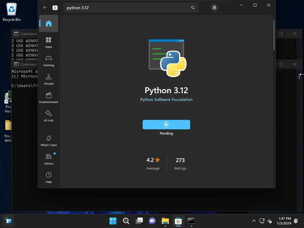Minimize the Microsoft Store window

click(241, 5)
